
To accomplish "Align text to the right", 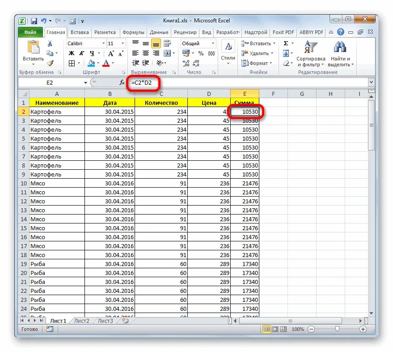I will click(x=156, y=53).
